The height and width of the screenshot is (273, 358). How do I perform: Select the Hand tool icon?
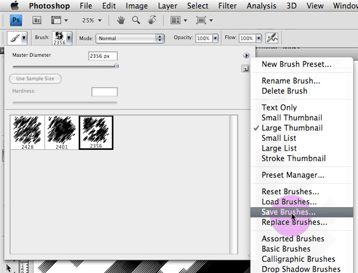121,20
